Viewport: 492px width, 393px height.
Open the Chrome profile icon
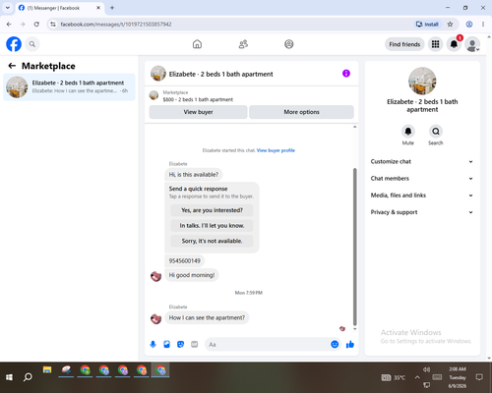[469, 25]
